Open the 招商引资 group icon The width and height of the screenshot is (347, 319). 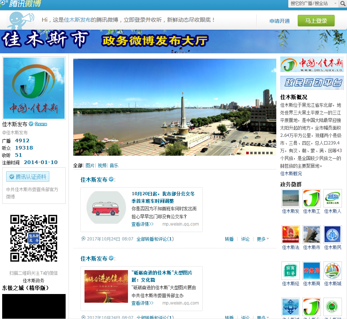pos(290,270)
